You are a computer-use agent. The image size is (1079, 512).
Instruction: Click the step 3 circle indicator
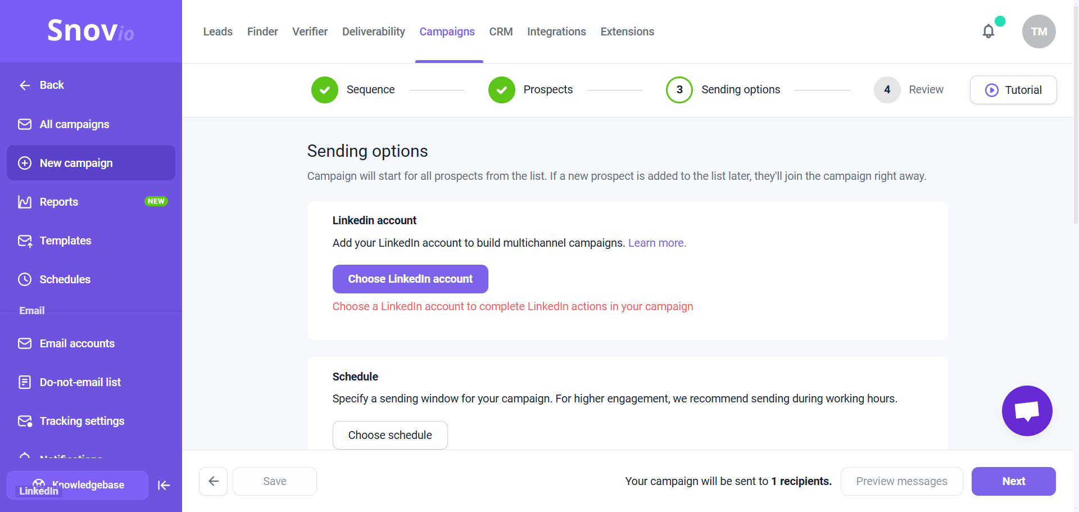pos(679,90)
